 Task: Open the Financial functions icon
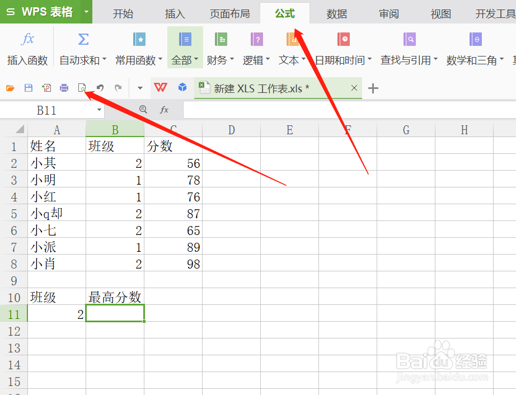pos(221,40)
